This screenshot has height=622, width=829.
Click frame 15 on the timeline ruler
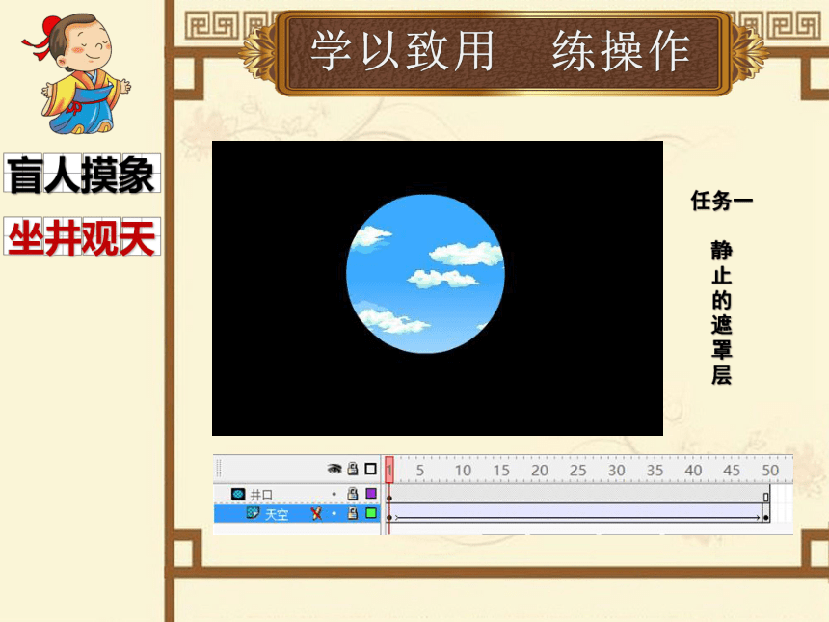point(501,471)
